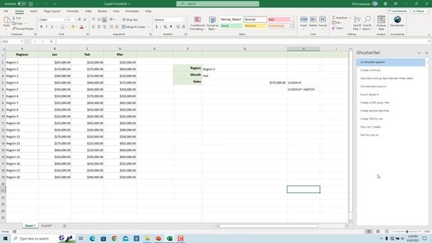This screenshot has height=243, width=432.
Task: Click Format Painter
Action: 23,28
